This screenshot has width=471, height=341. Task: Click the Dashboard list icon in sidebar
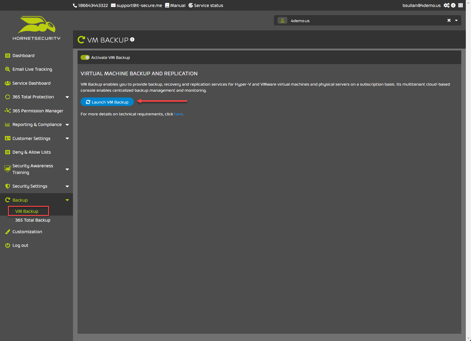tap(8, 56)
